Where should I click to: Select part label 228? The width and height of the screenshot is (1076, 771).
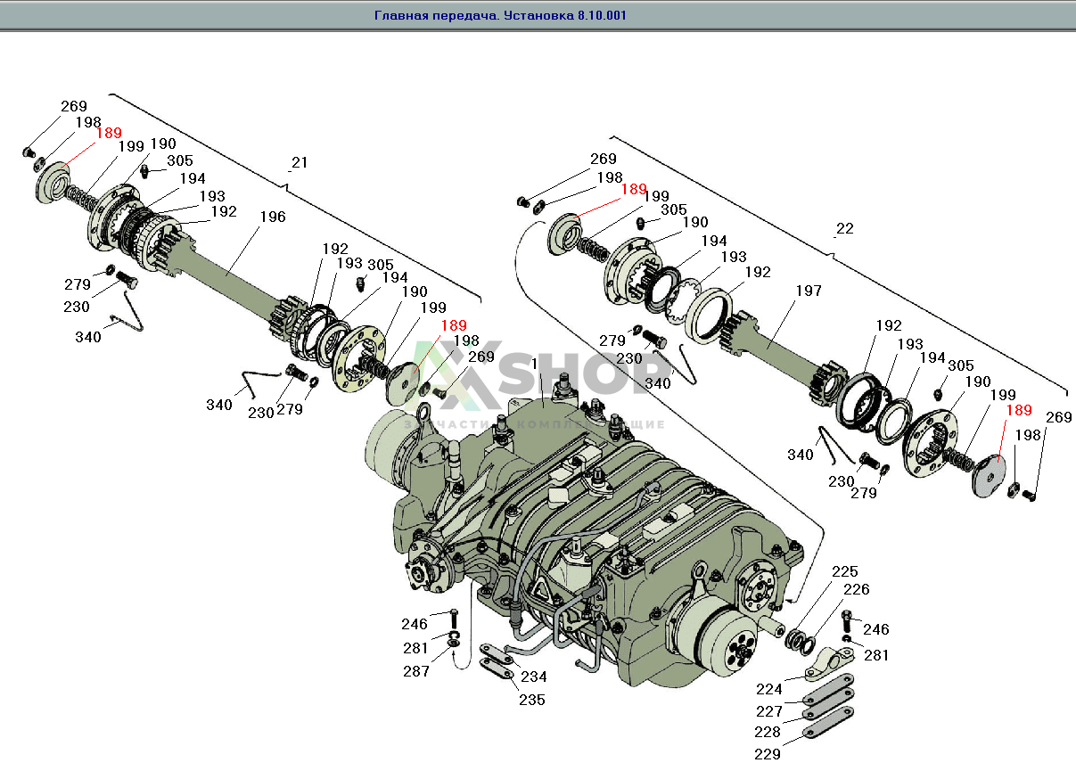point(768,732)
